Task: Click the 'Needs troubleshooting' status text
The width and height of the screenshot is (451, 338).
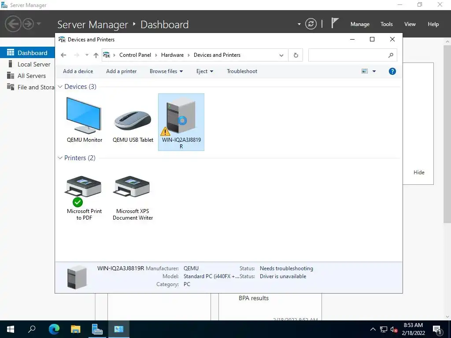Action: click(x=286, y=268)
